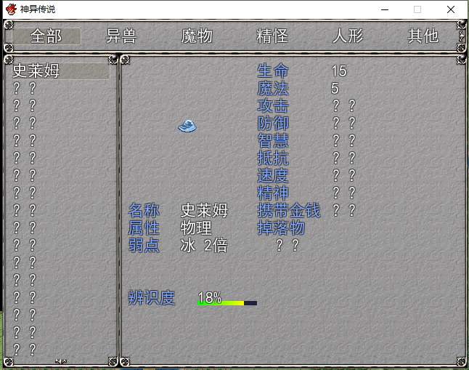Minimize the 神异传说 window
Screen dimensions: 469x370
(x=385, y=9)
